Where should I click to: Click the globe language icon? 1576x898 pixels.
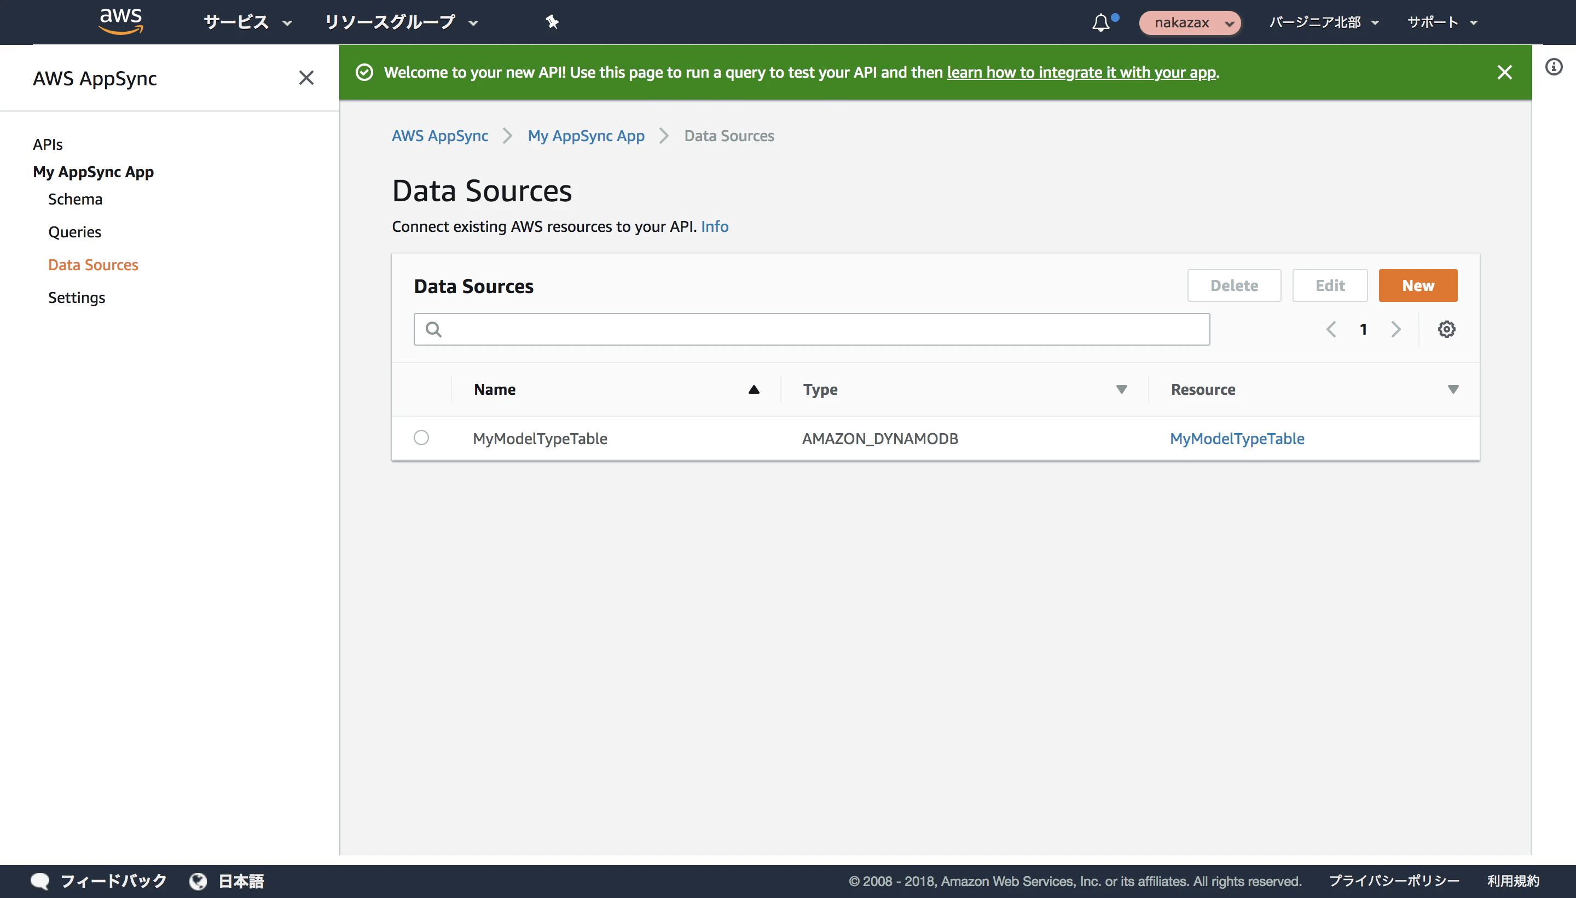(x=198, y=882)
